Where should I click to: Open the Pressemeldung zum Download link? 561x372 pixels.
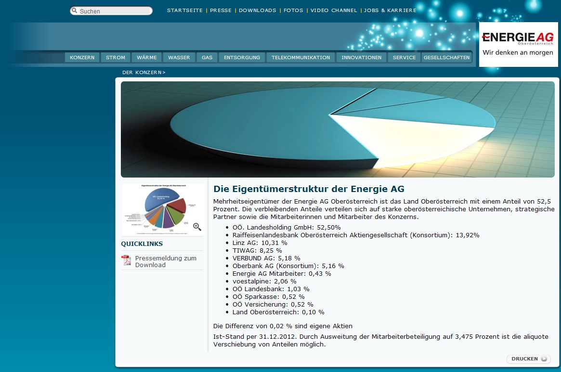click(x=166, y=261)
